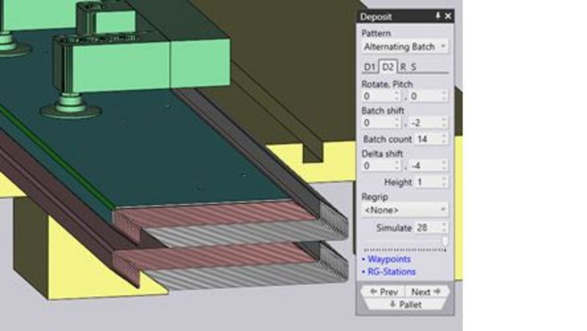Adjust the Batch count spinner arrows
This screenshot has height=331, width=587.
click(x=444, y=139)
